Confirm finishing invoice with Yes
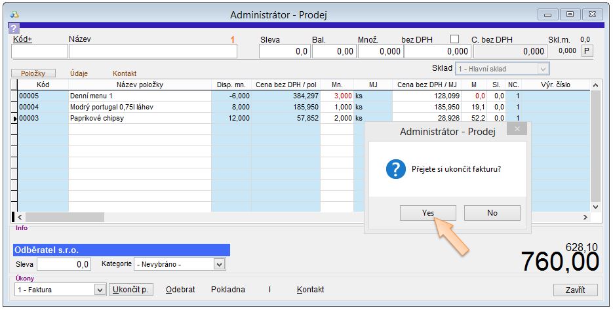This screenshot has height=310, width=613. click(428, 212)
